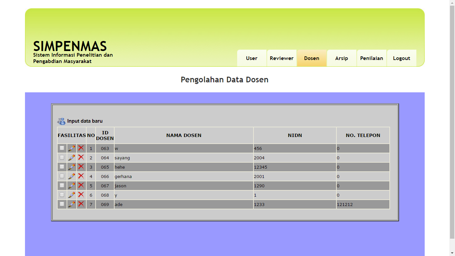
Task: Click the phone number 121212
Action: click(x=345, y=204)
